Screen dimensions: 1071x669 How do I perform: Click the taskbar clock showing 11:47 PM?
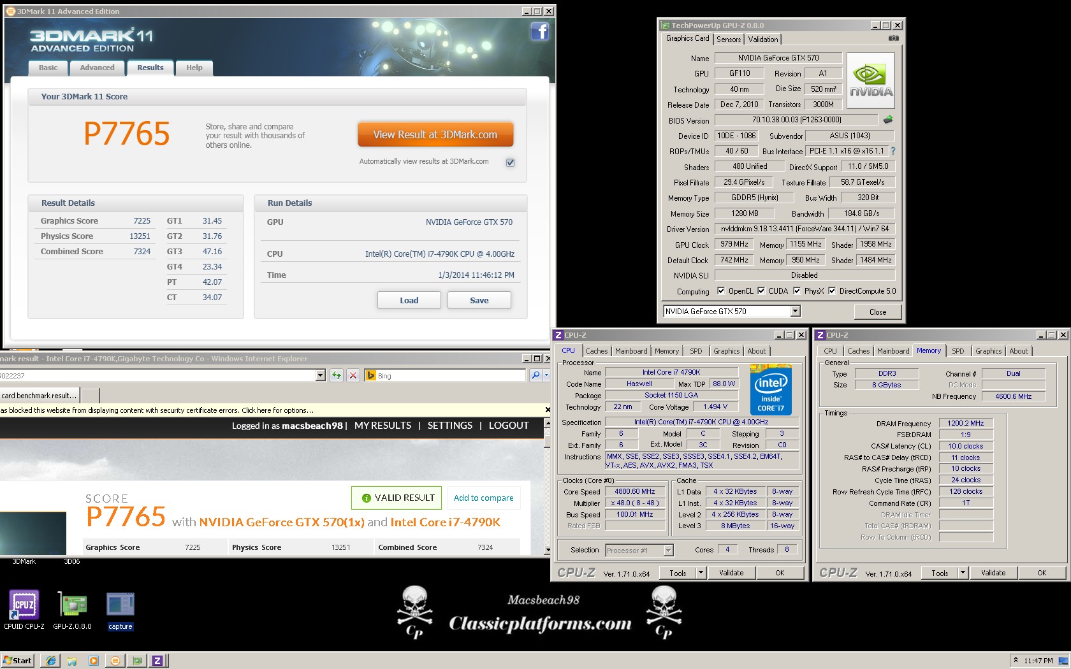[x=1038, y=661]
